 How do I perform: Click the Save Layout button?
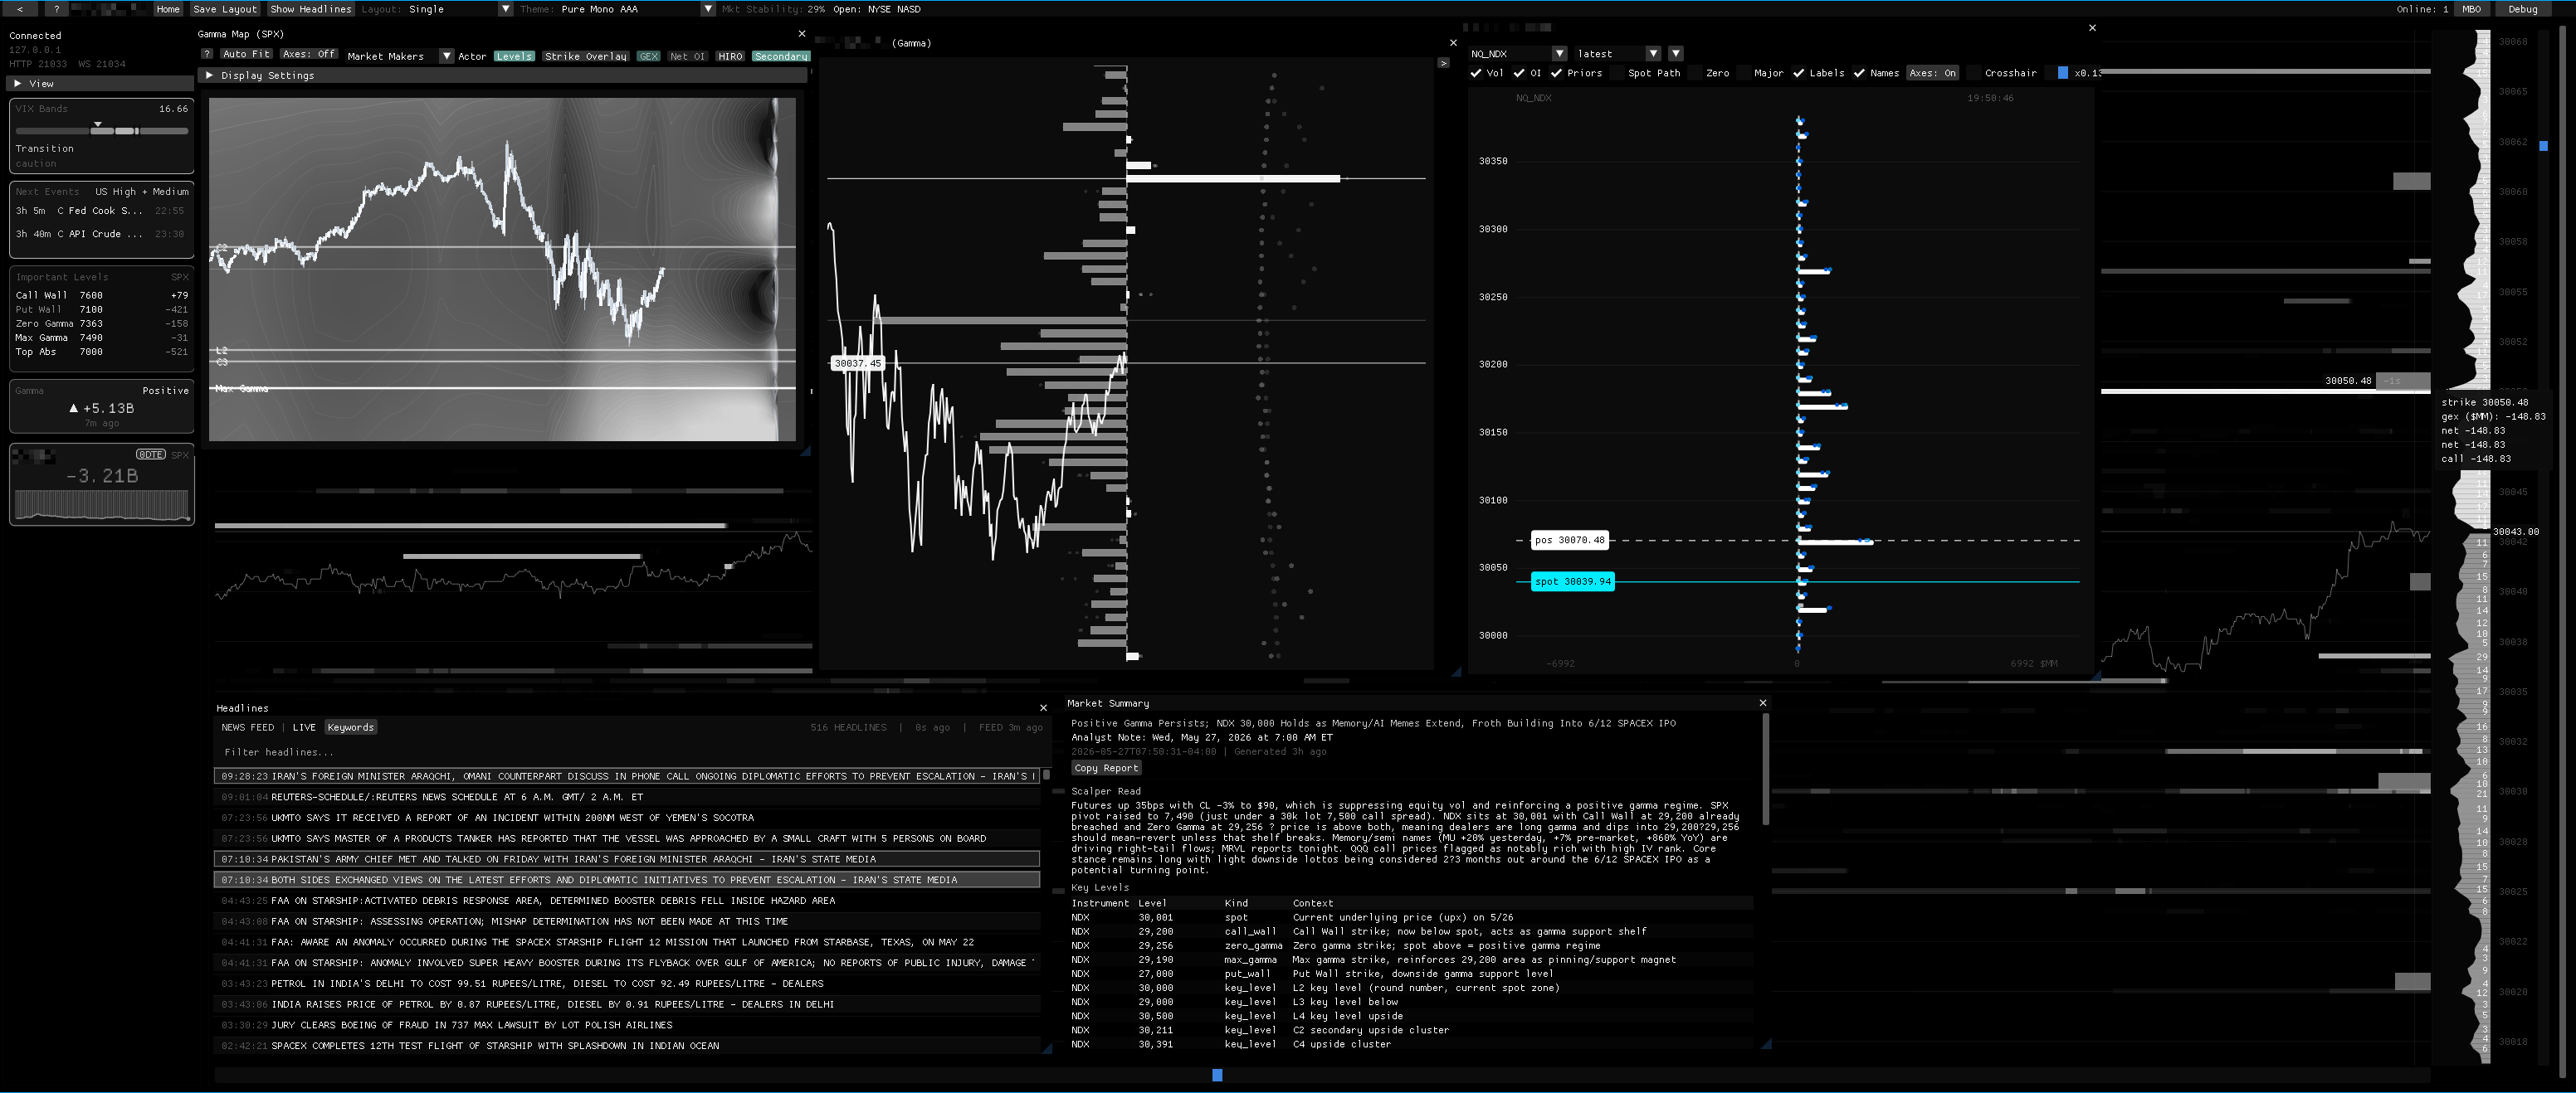(x=225, y=9)
